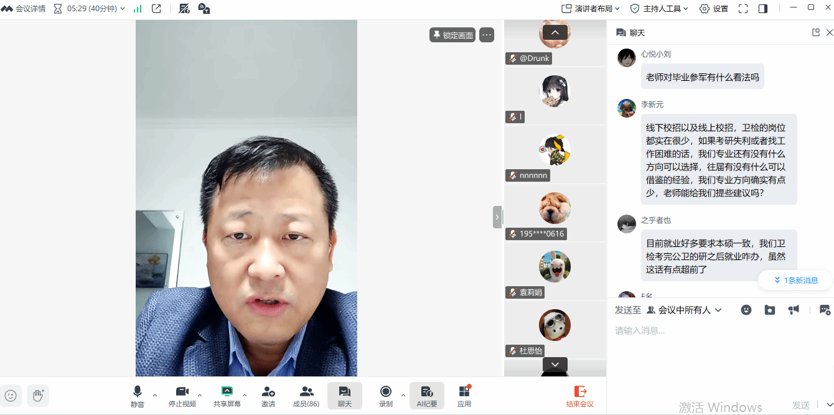Image resolution: width=834 pixels, height=415 pixels.
Task: Mute the microphone with 静音 button
Action: point(137,396)
